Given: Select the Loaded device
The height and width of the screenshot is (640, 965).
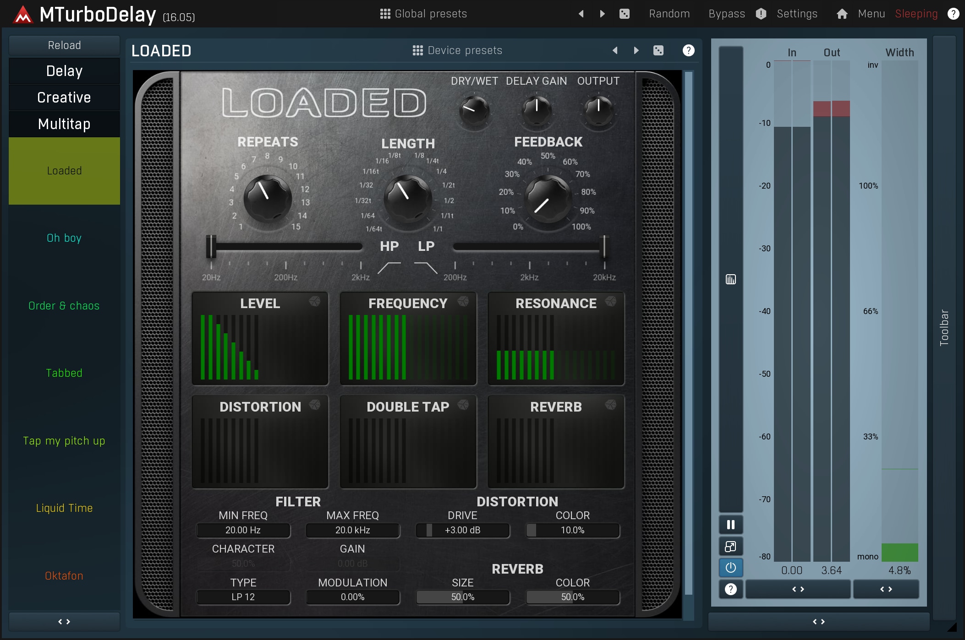Looking at the screenshot, I should (64, 171).
